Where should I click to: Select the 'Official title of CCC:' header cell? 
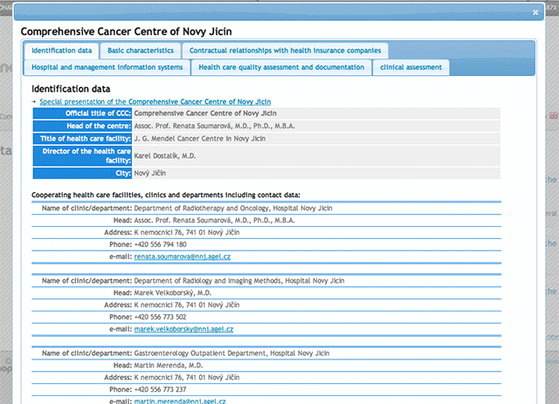[82, 113]
